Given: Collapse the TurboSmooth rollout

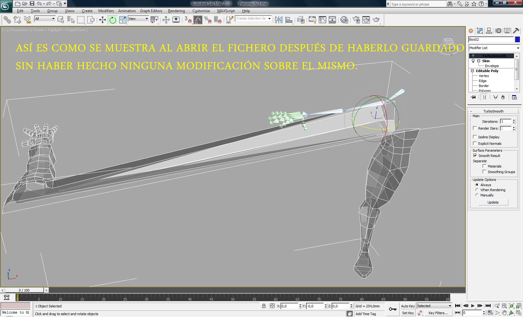Looking at the screenshot, I should pyautogui.click(x=493, y=111).
